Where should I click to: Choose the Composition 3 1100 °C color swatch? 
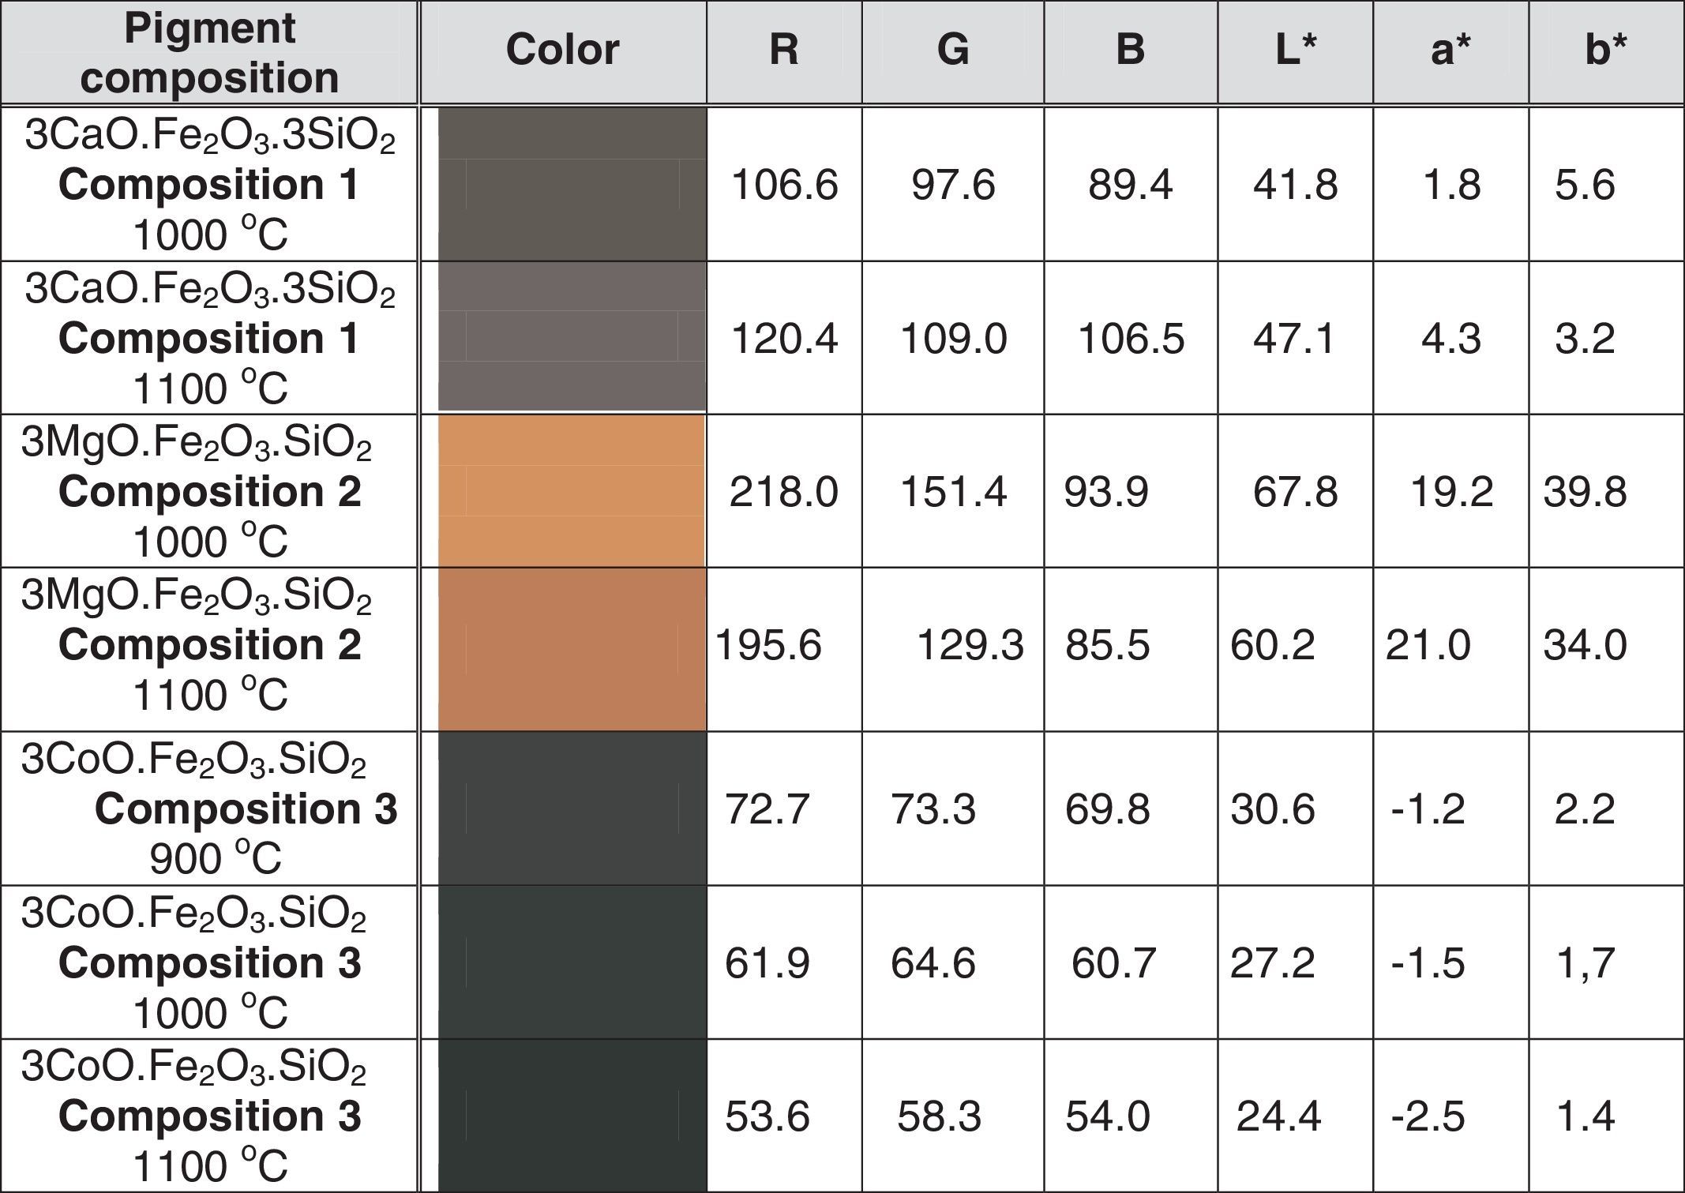point(572,1115)
